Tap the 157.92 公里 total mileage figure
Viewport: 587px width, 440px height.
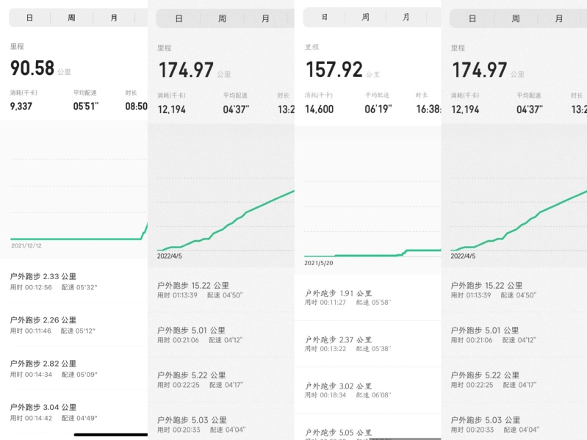(x=342, y=70)
